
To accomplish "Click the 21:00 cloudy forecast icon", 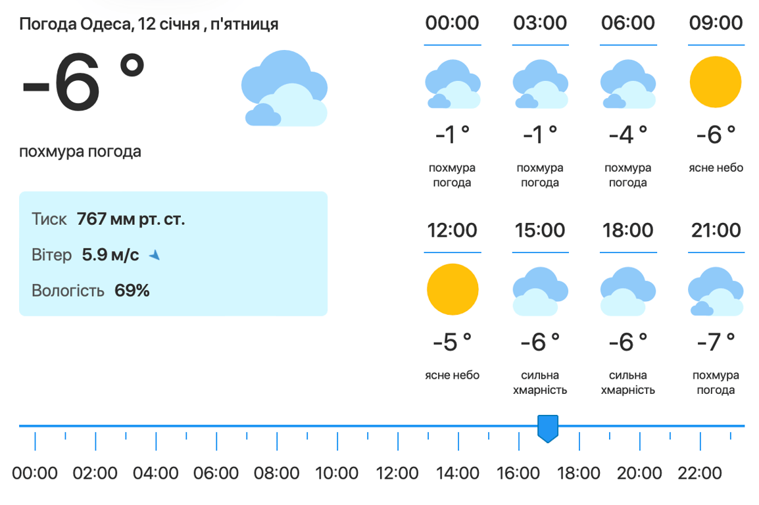I will (716, 291).
